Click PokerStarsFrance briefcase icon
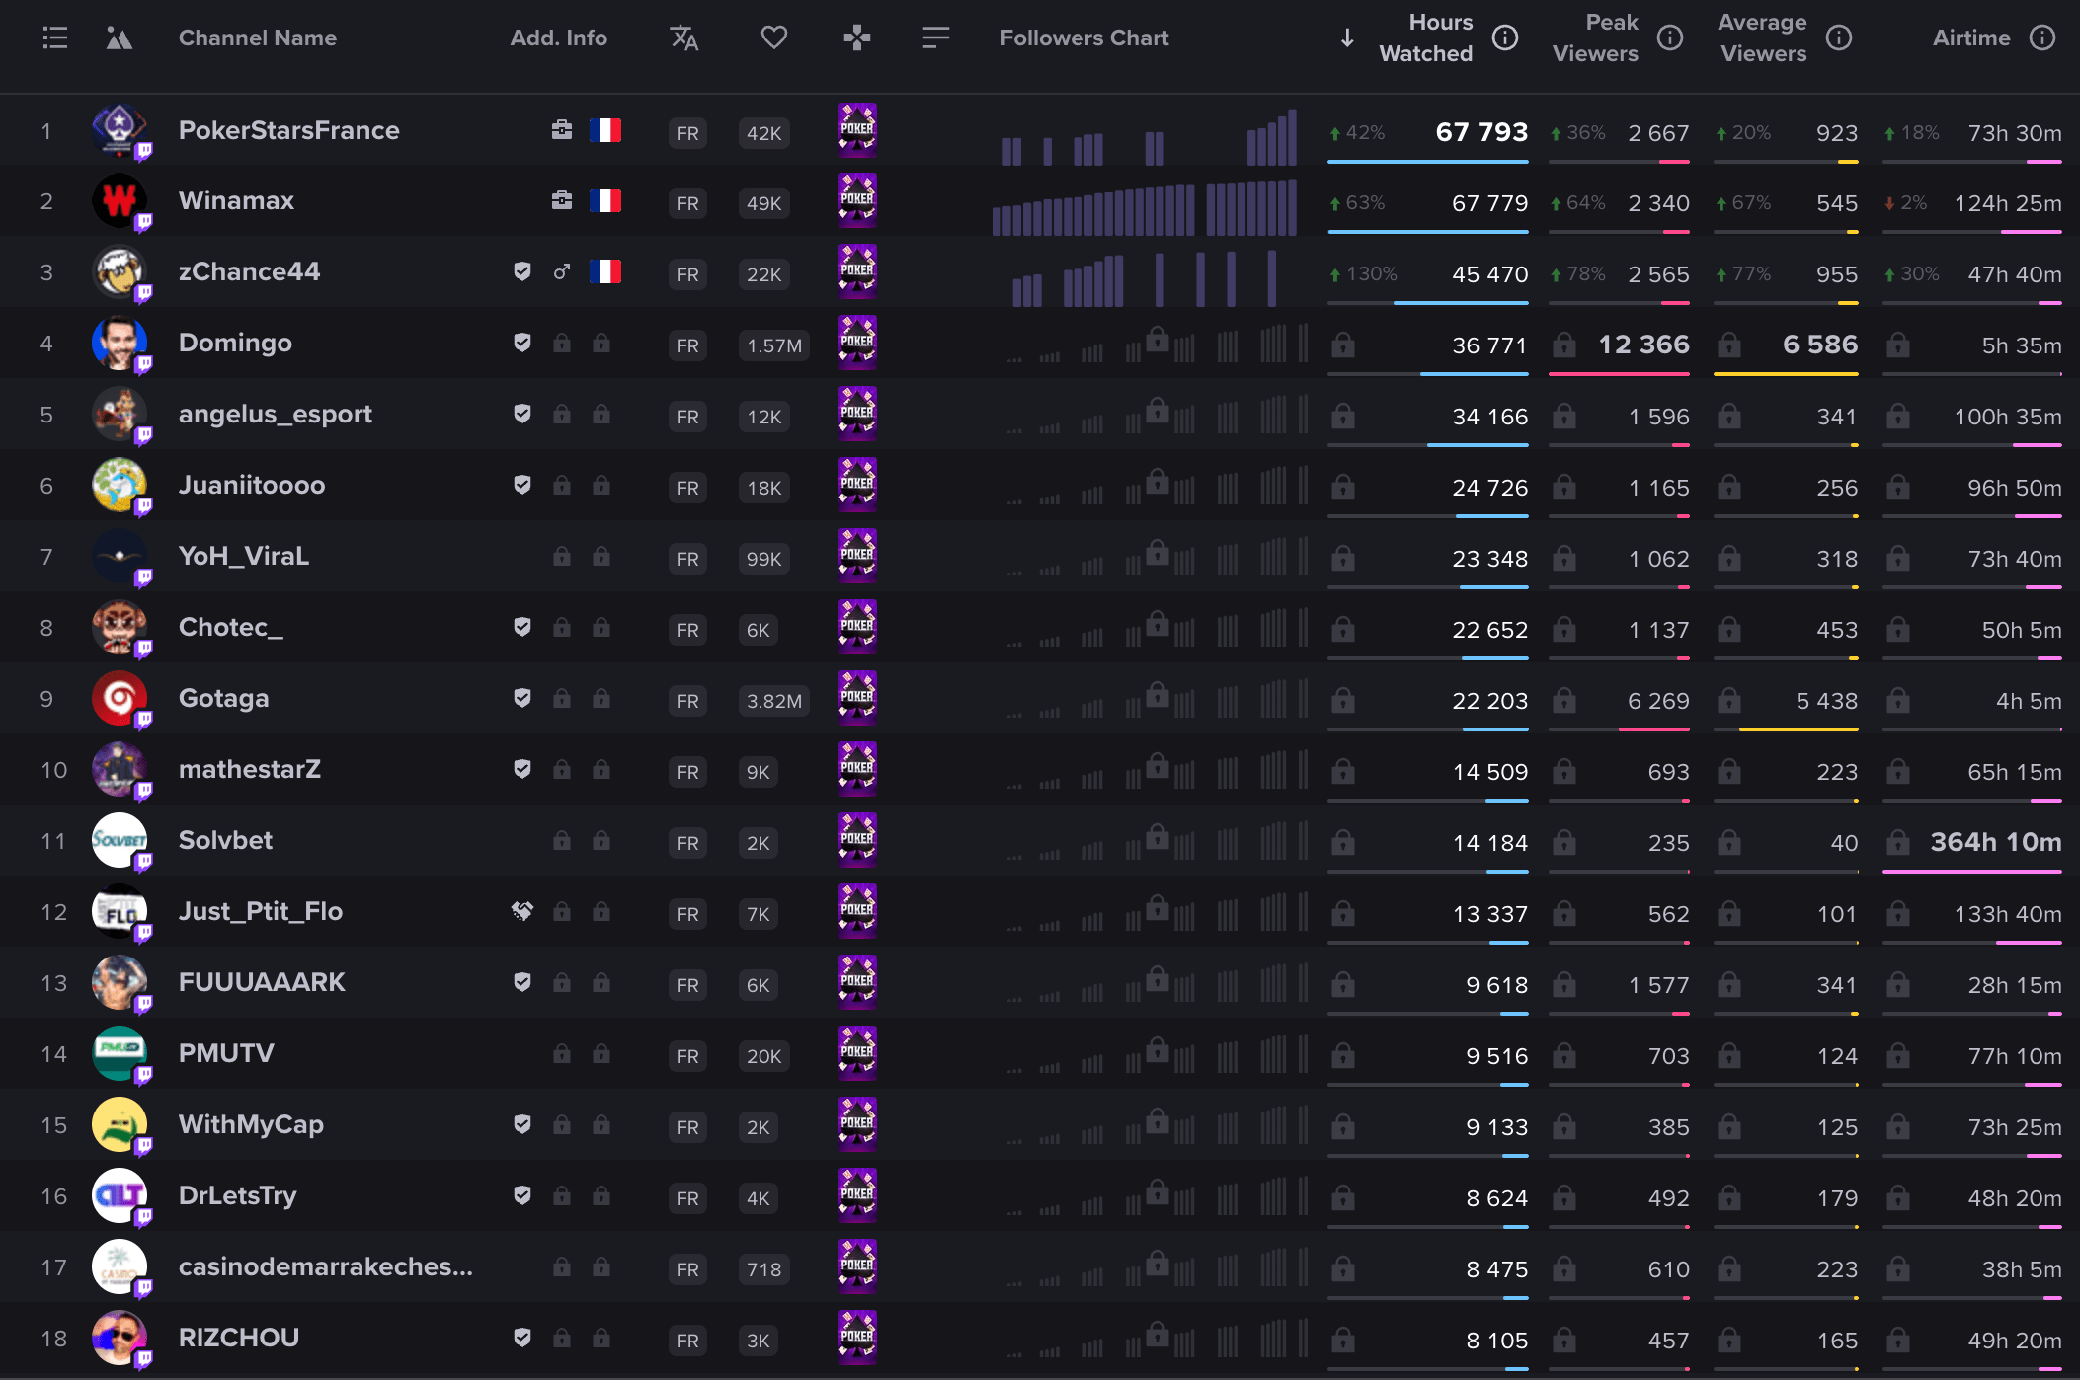Image resolution: width=2080 pixels, height=1380 pixels. 562,130
